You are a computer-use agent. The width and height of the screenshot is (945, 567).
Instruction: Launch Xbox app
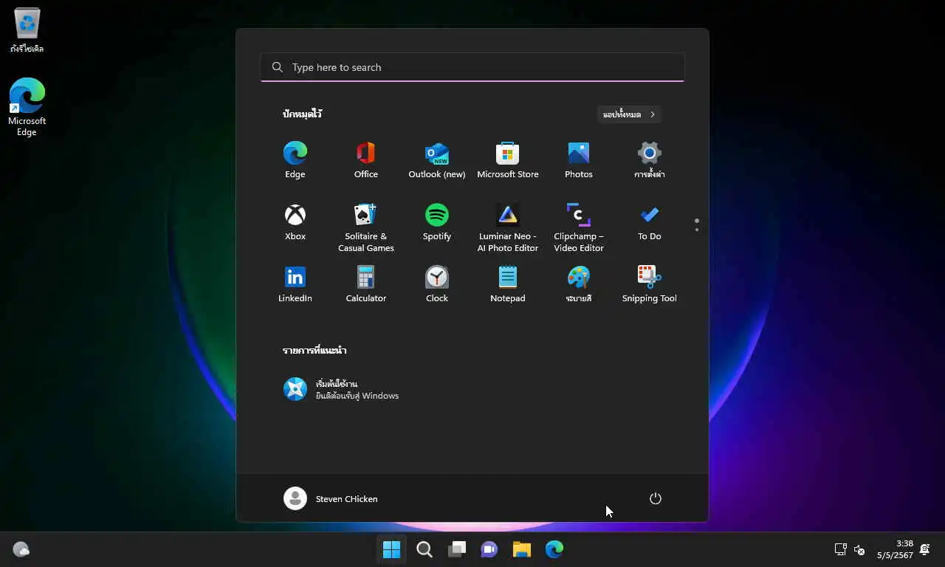coord(295,222)
